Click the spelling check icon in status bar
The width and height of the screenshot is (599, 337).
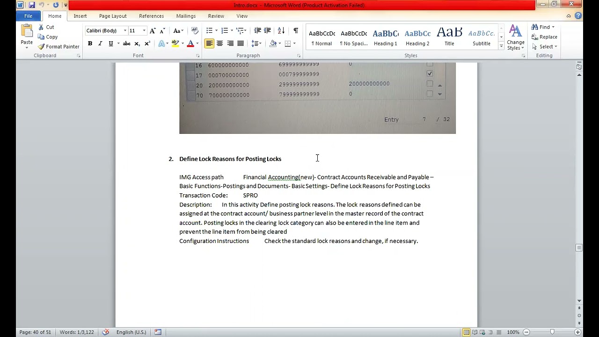pyautogui.click(x=106, y=332)
